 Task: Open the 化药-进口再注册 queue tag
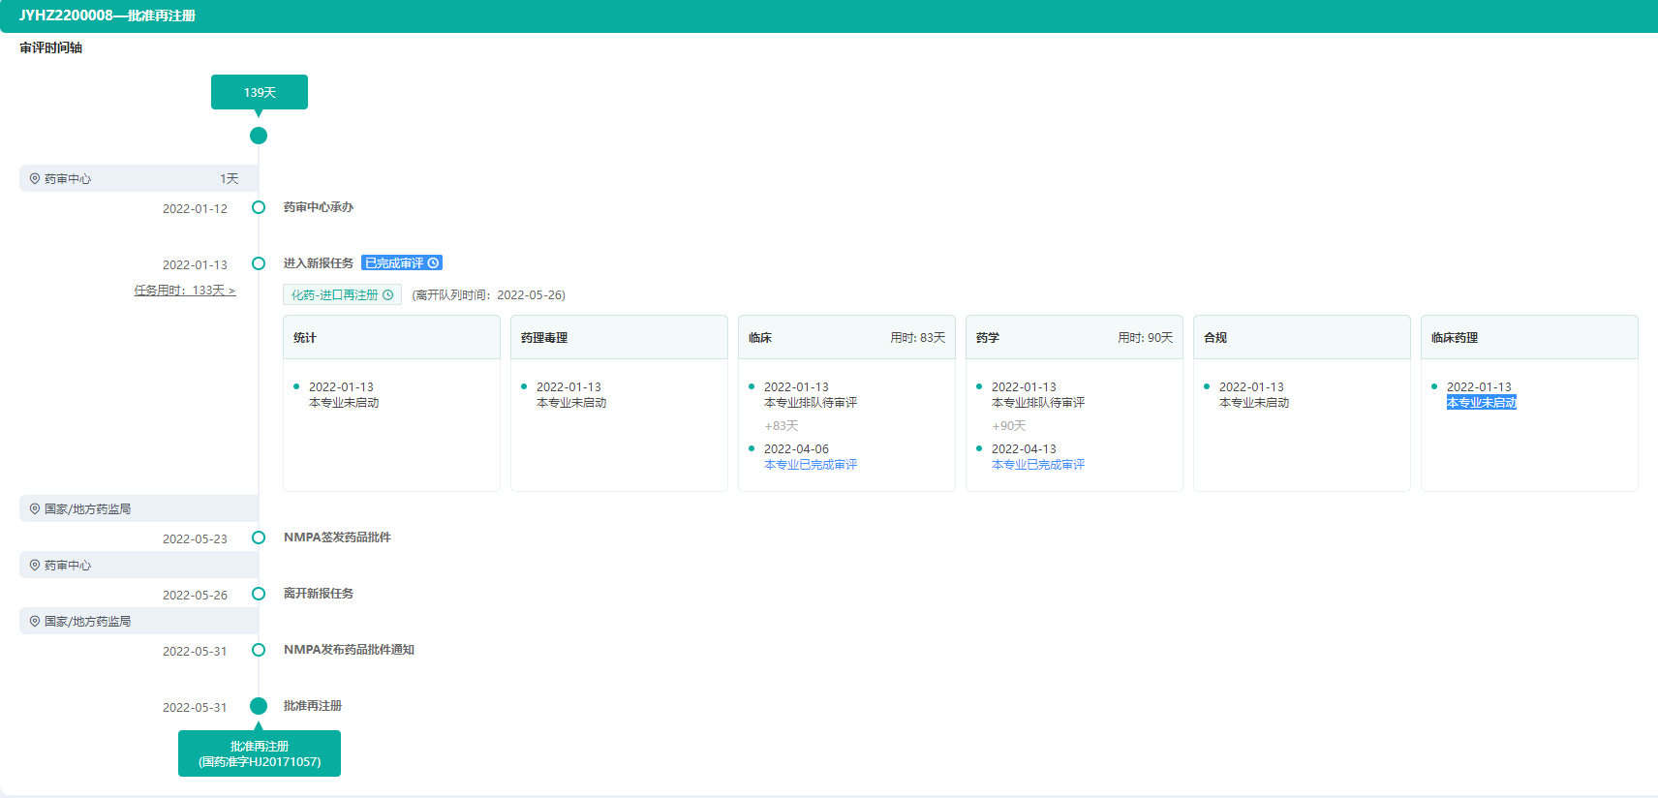click(335, 295)
